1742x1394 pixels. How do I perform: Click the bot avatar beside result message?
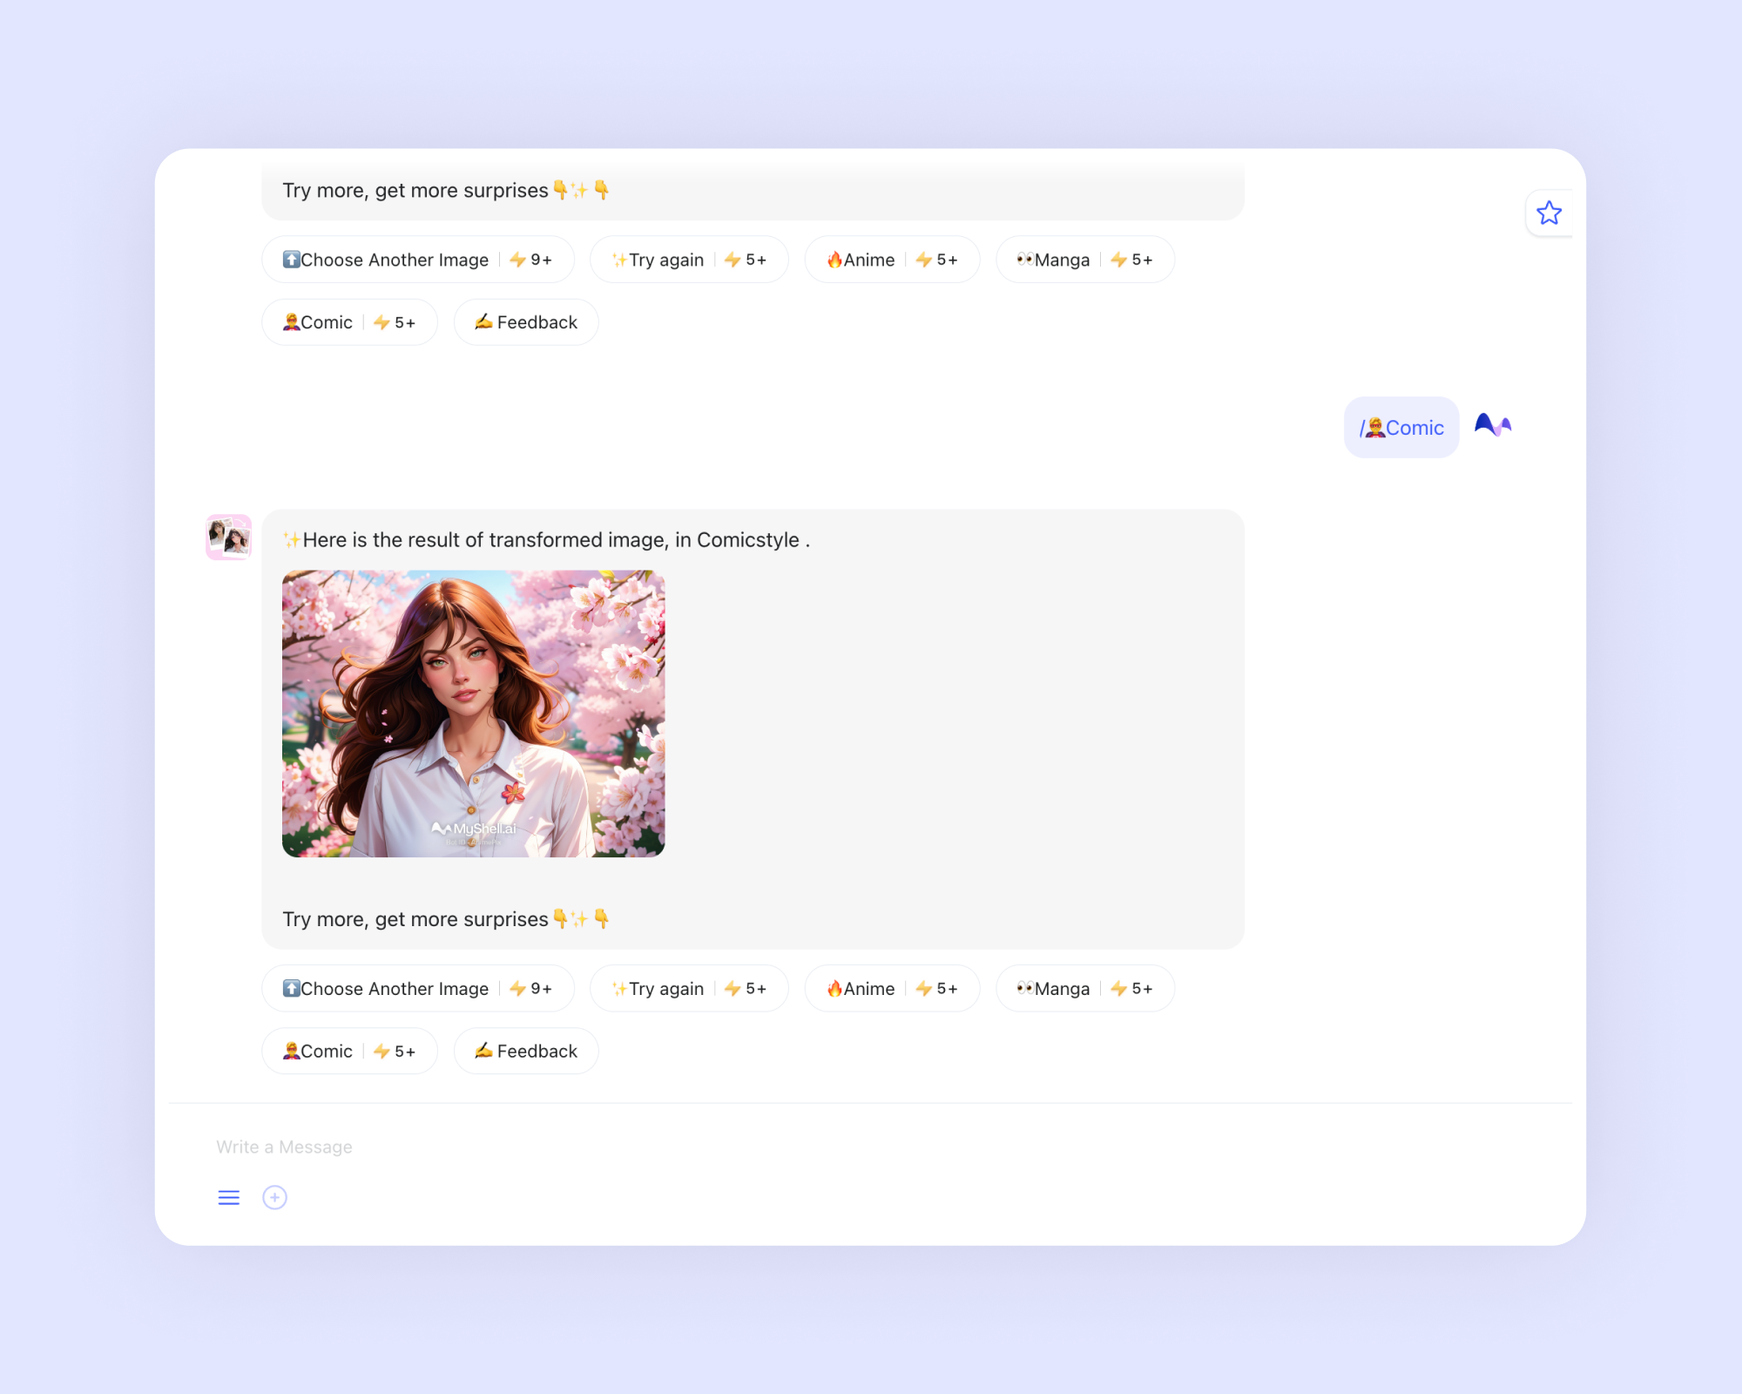click(229, 537)
